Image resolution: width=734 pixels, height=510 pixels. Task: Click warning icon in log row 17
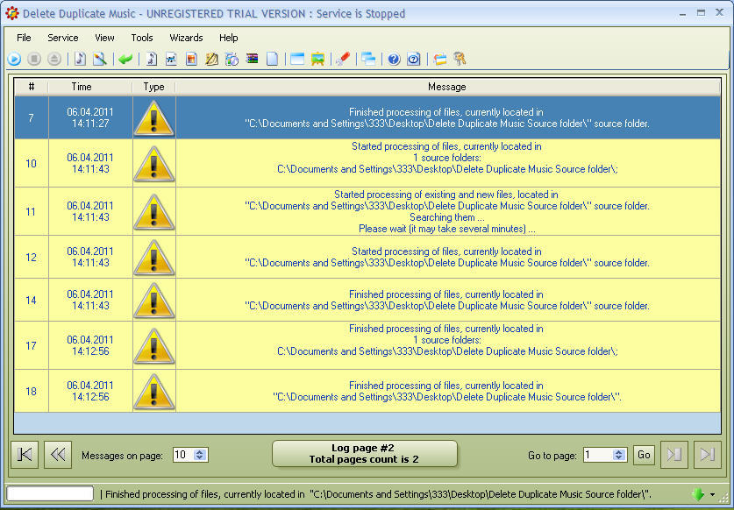coord(154,346)
